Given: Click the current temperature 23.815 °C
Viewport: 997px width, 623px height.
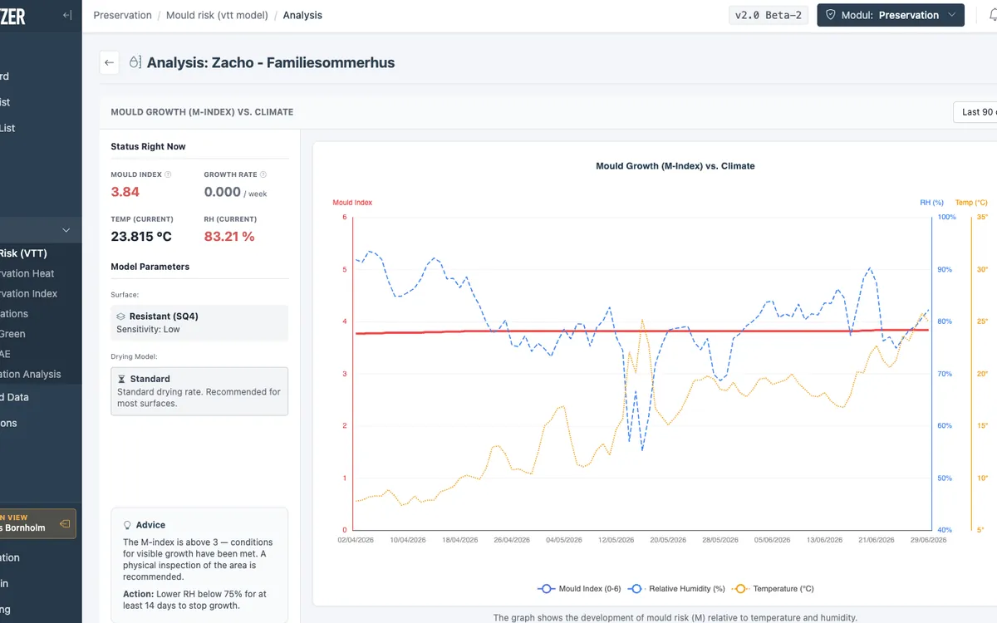Looking at the screenshot, I should click(x=141, y=237).
